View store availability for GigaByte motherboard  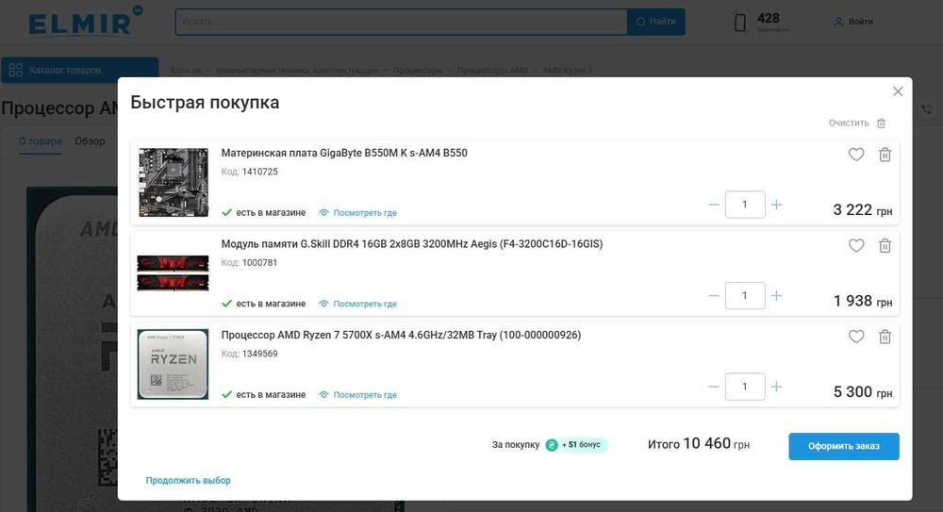click(357, 212)
